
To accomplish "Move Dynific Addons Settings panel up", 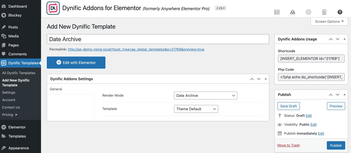I will (252, 79).
